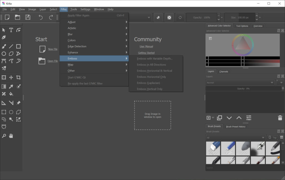
Task: Select the Ellipse tool
Action: [x=4, y=54]
